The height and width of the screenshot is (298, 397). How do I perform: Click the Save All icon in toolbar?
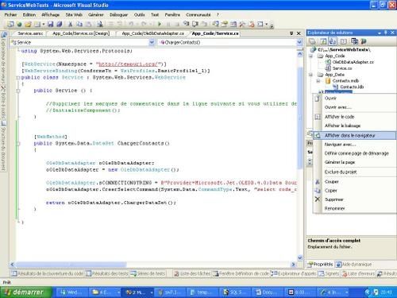60,25
